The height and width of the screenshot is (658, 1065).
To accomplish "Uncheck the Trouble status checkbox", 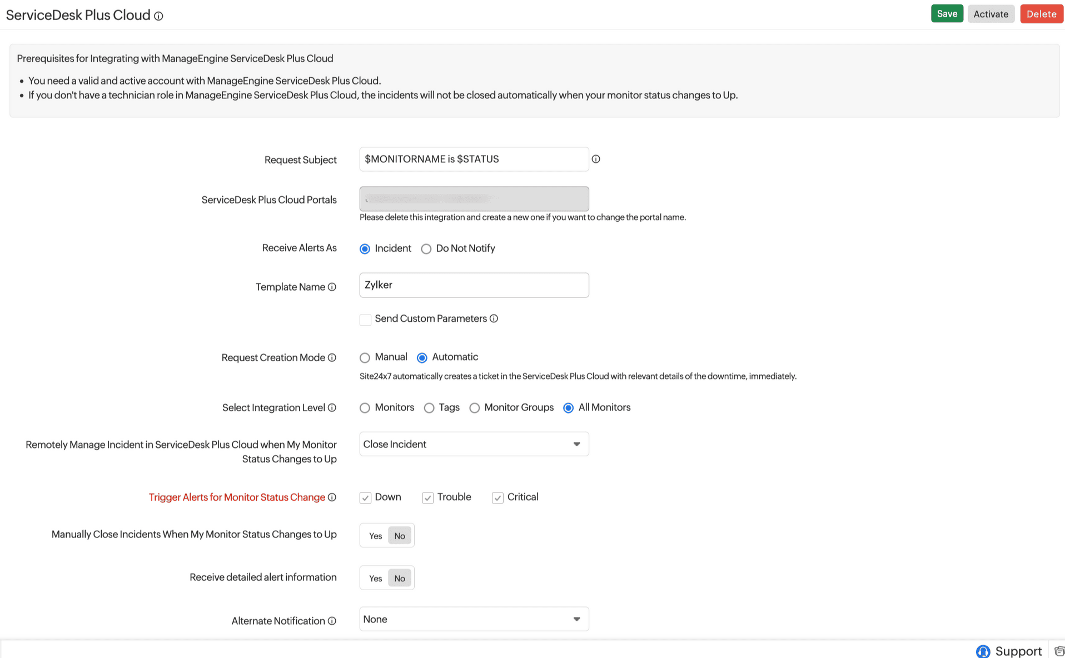I will pos(427,498).
